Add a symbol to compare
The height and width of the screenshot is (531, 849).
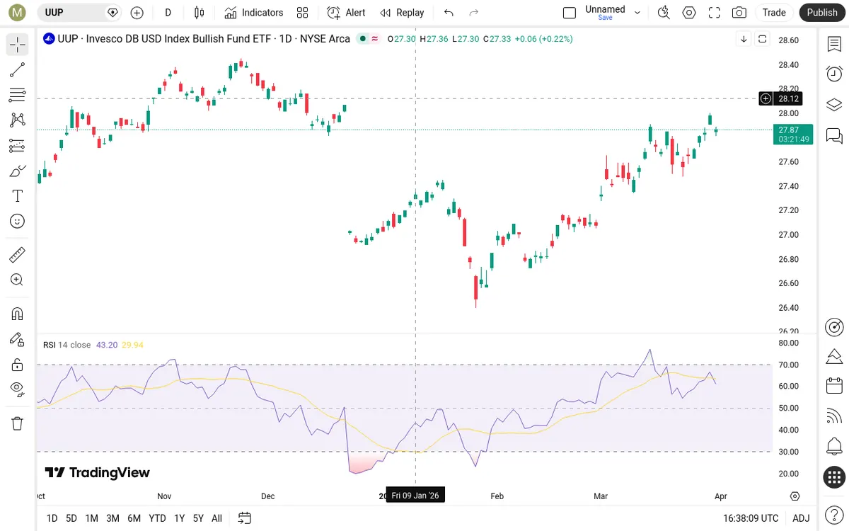tap(137, 13)
